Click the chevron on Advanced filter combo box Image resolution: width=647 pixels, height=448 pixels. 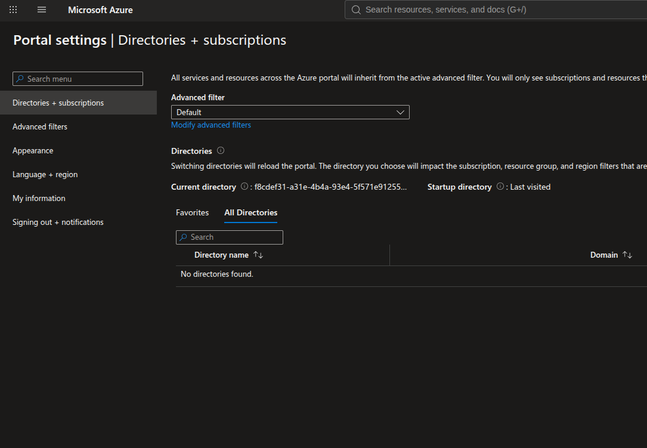point(400,112)
